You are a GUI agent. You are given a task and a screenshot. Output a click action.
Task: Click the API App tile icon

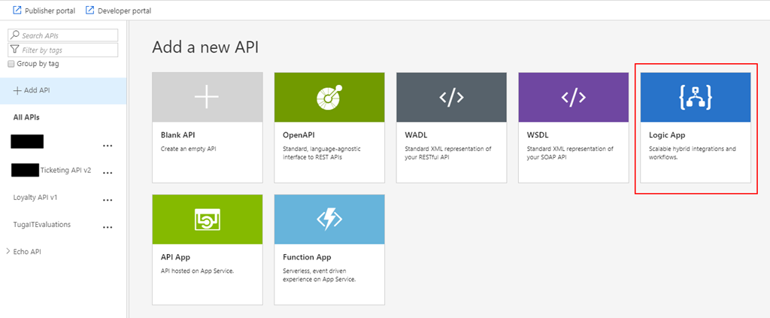click(x=207, y=220)
